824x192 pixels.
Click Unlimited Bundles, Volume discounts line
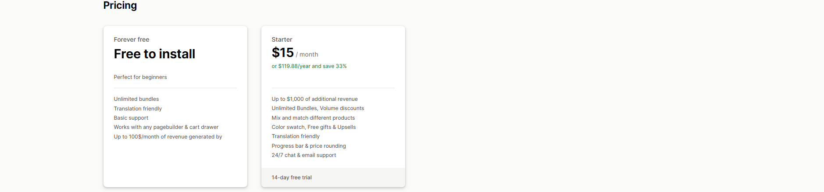coord(318,108)
